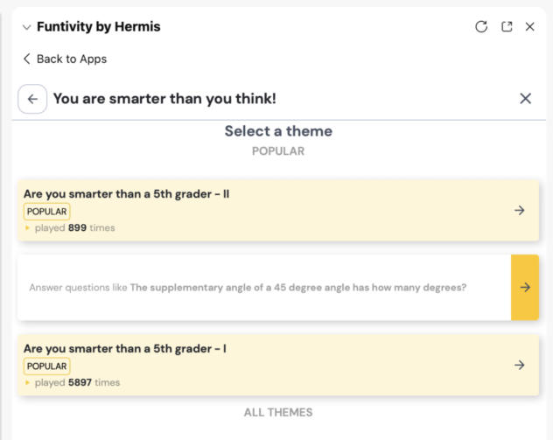Close the theme selection view

525,99
